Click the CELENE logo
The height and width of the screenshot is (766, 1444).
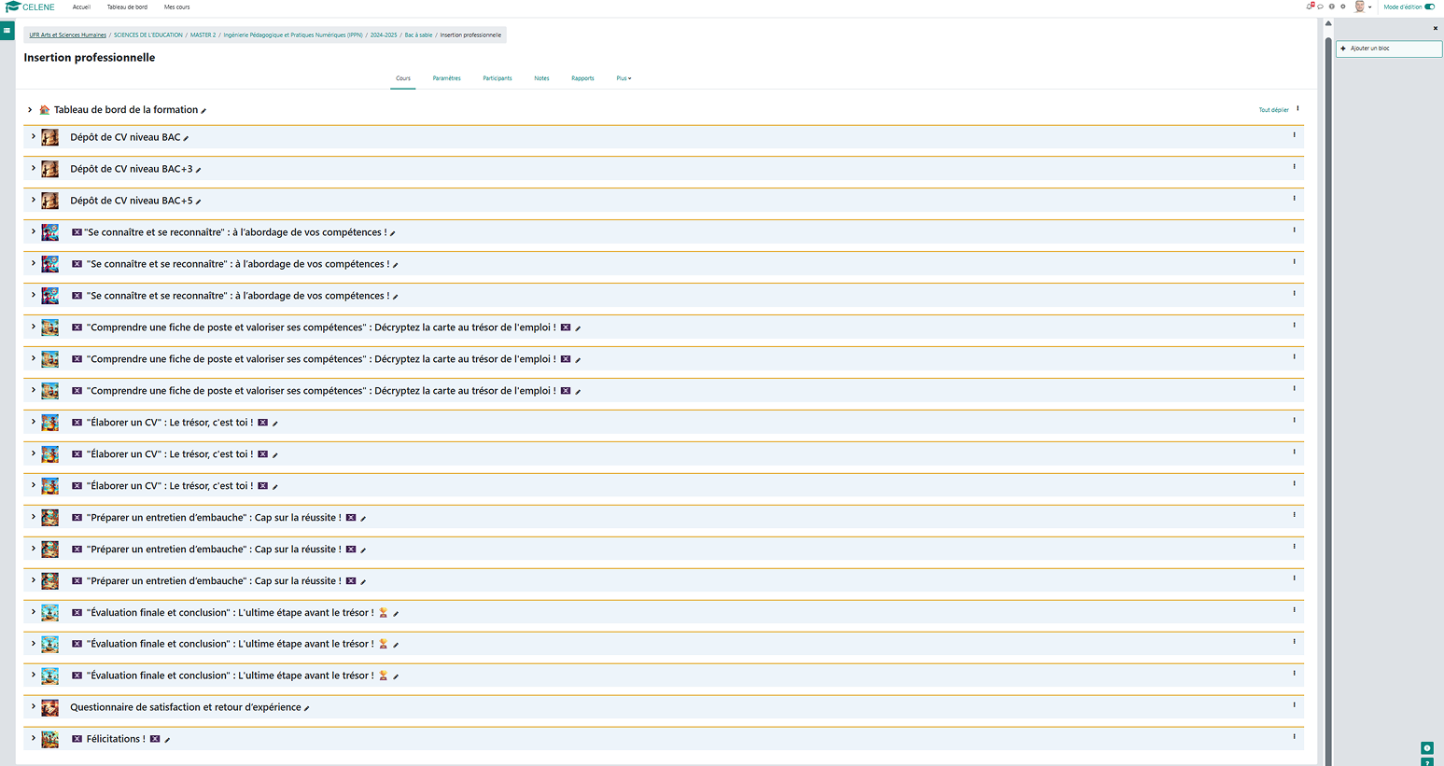pos(31,7)
